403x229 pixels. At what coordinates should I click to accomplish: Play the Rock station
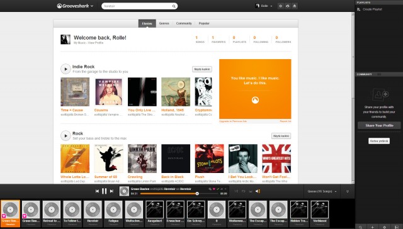coord(65,135)
